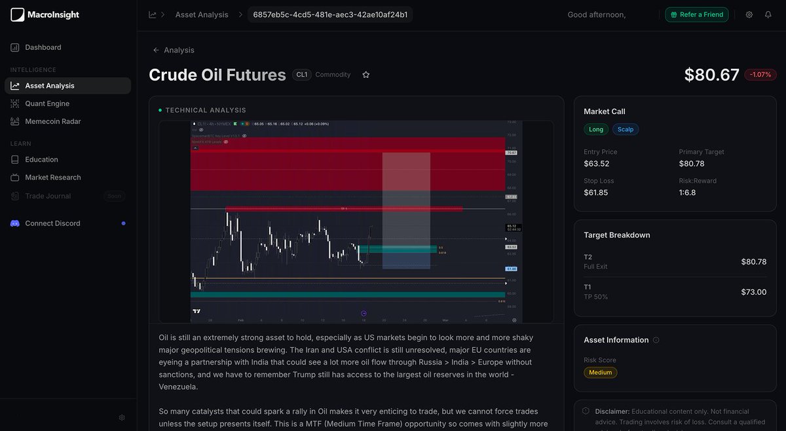Click the Discord logo next to Connect Discord
This screenshot has height=431, width=786.
[14, 223]
